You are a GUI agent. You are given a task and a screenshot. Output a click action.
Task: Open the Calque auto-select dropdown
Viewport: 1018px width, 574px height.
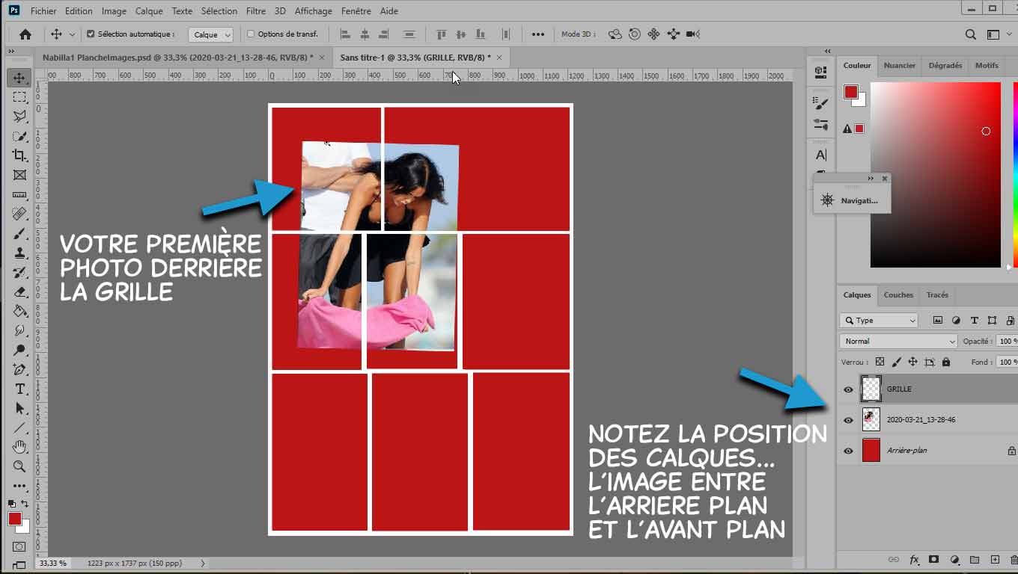[210, 34]
